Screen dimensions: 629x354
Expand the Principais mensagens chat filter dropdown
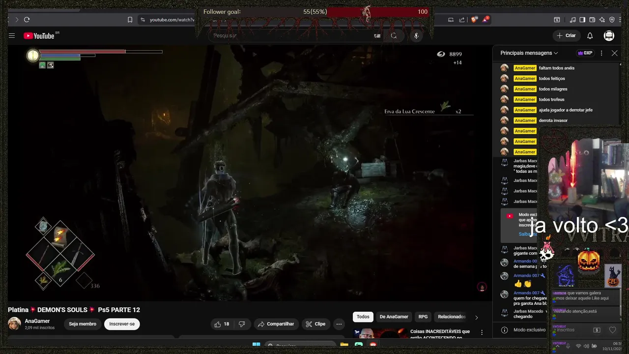[x=529, y=53]
